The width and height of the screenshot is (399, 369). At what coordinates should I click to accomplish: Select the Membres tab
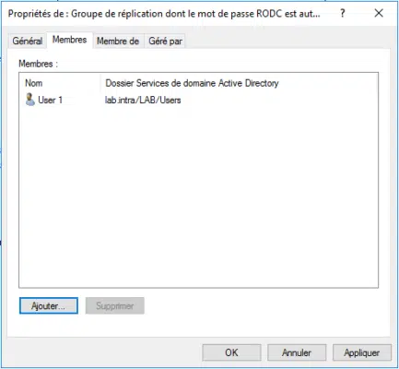[x=69, y=40]
